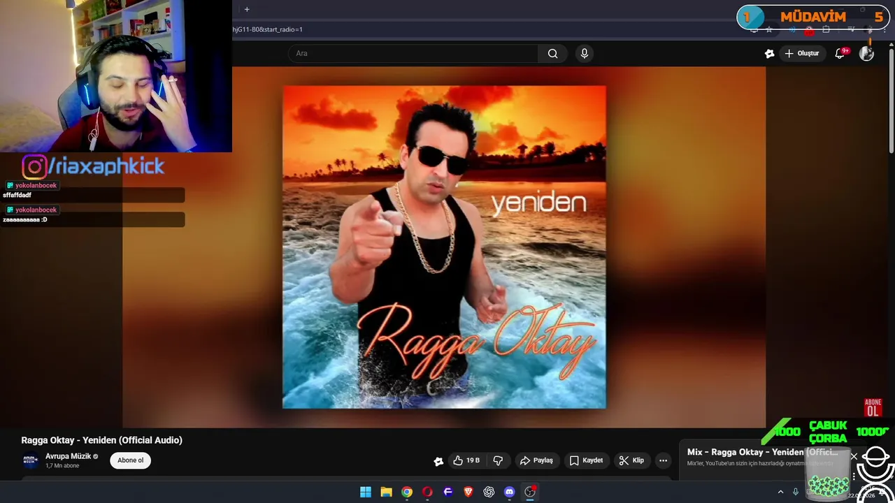This screenshot has width=895, height=503.
Task: Open the purple F app in taskbar
Action: tap(448, 492)
